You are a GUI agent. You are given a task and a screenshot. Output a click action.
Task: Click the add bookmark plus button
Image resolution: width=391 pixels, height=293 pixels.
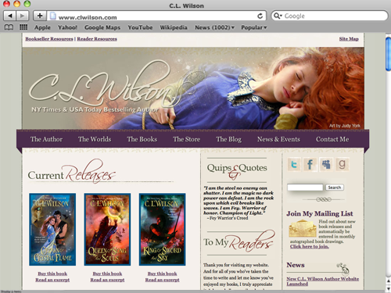(x=40, y=16)
